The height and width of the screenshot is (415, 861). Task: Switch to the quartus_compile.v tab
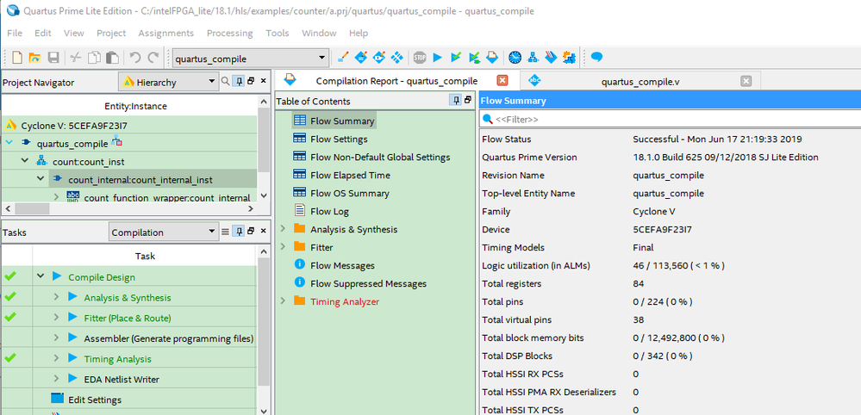[x=640, y=81]
